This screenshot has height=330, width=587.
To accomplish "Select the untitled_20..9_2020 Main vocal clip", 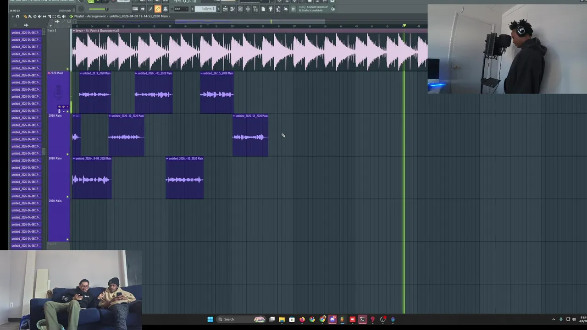I will pos(95,92).
